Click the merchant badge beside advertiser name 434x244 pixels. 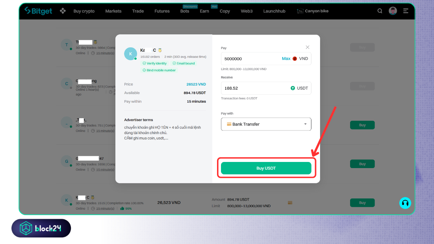coord(160,50)
